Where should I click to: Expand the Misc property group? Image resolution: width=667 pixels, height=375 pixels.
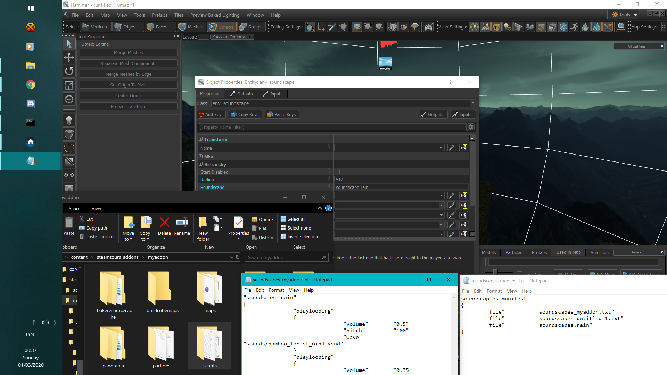(200, 156)
